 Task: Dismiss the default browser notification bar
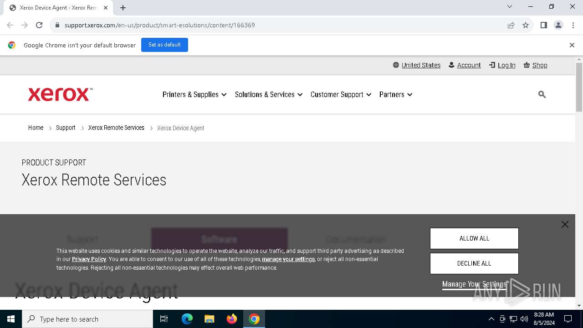(572, 45)
